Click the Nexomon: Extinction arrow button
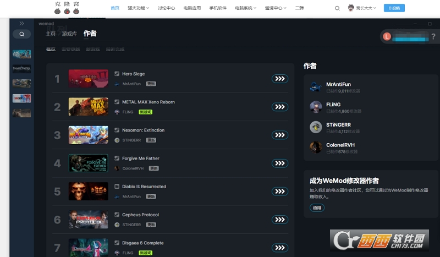 coord(280,135)
